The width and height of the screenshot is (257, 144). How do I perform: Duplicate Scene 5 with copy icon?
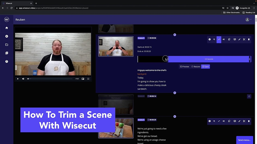coord(229,121)
